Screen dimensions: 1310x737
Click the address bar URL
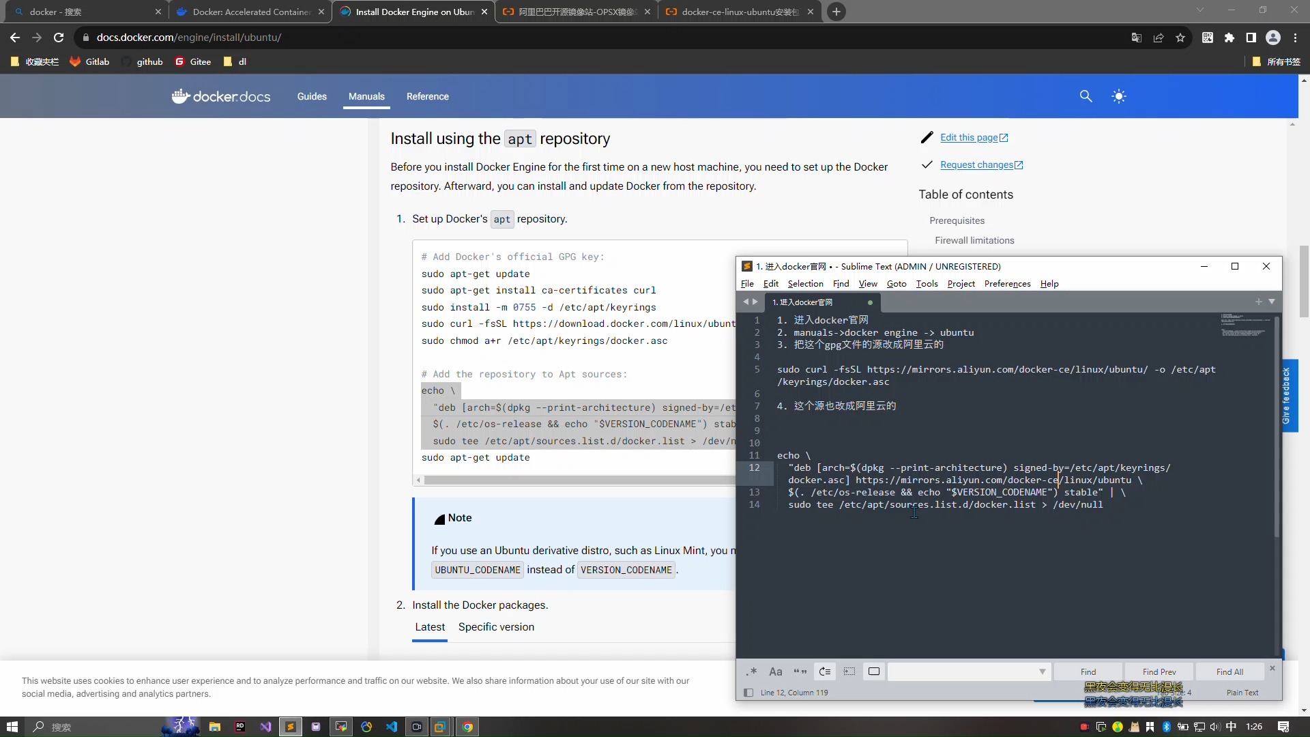pos(189,38)
